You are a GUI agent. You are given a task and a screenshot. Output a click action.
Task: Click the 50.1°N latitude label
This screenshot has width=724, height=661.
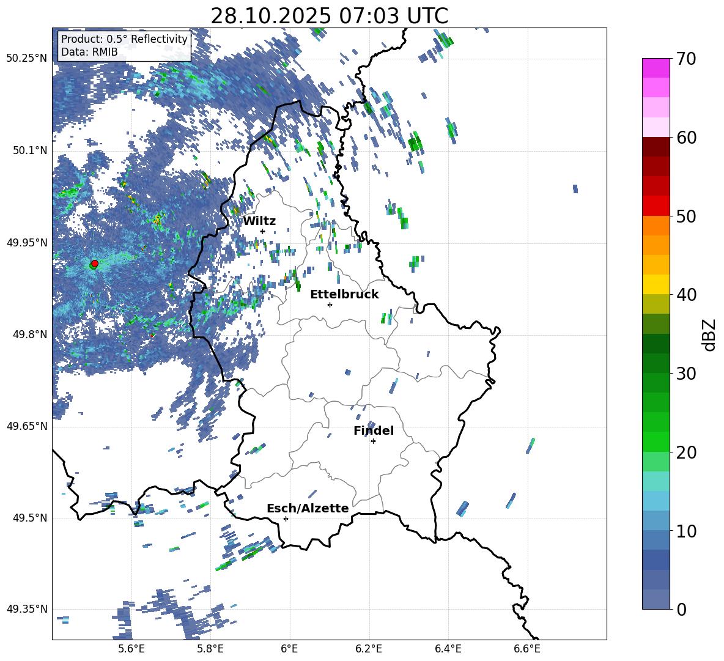point(29,150)
